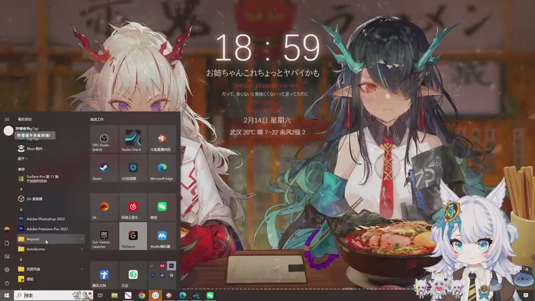This screenshot has width=535, height=301.
Task: Click the '最近添加' section header
Action: pos(25,119)
